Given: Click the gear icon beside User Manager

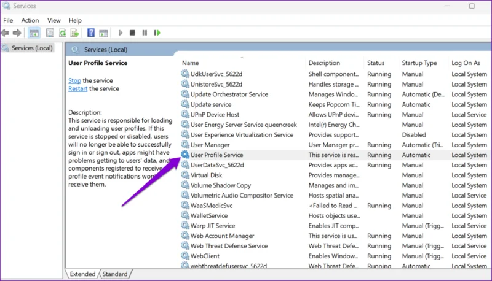Looking at the screenshot, I should click(x=185, y=145).
